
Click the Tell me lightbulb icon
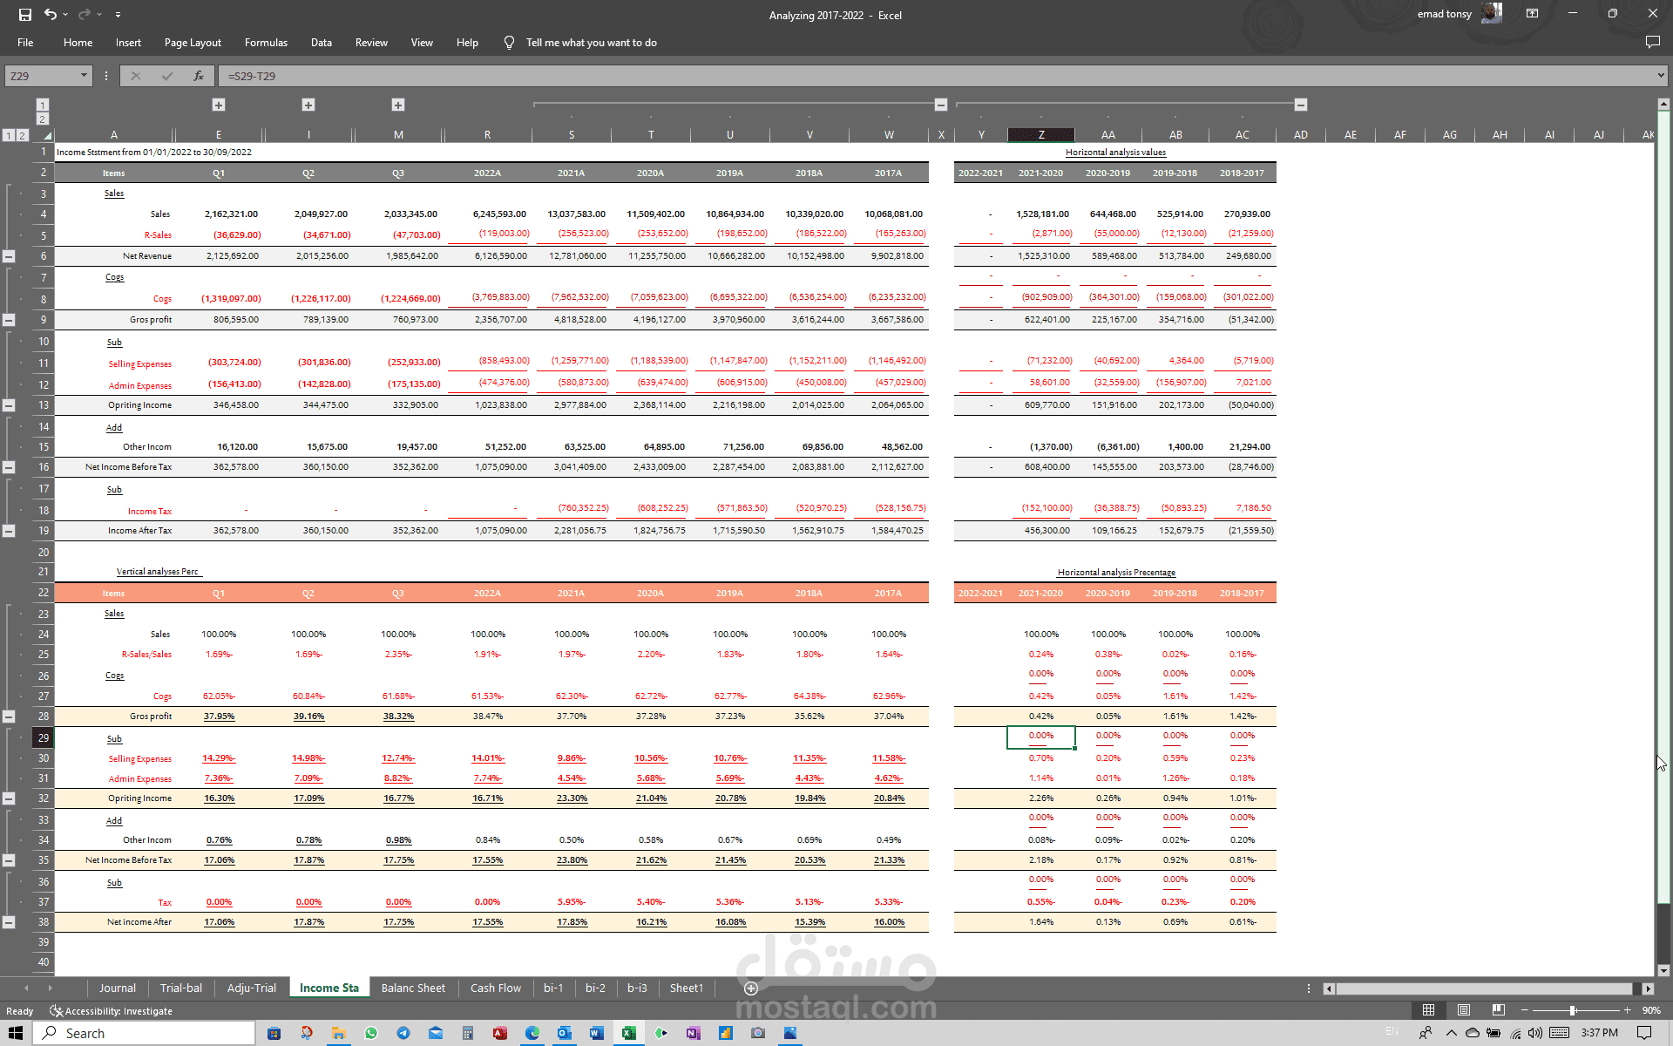(509, 42)
